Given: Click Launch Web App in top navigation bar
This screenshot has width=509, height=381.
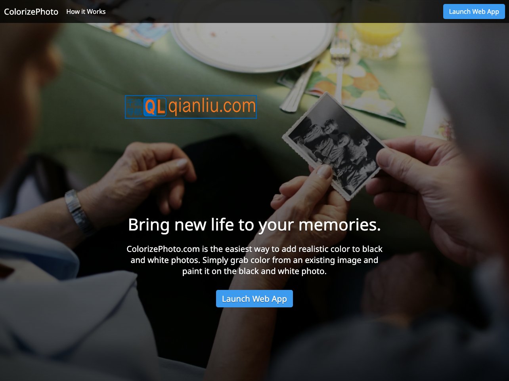Looking at the screenshot, I should (x=474, y=11).
